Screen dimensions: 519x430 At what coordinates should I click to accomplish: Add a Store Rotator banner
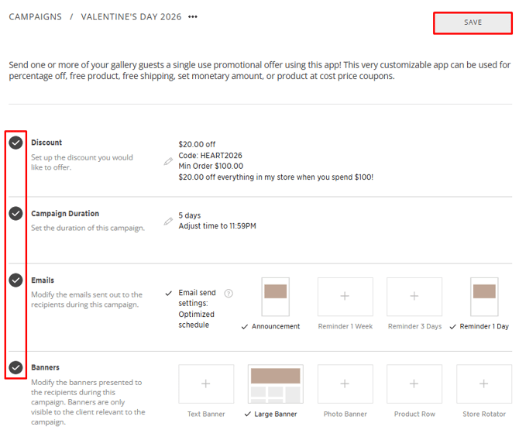coord(484,384)
